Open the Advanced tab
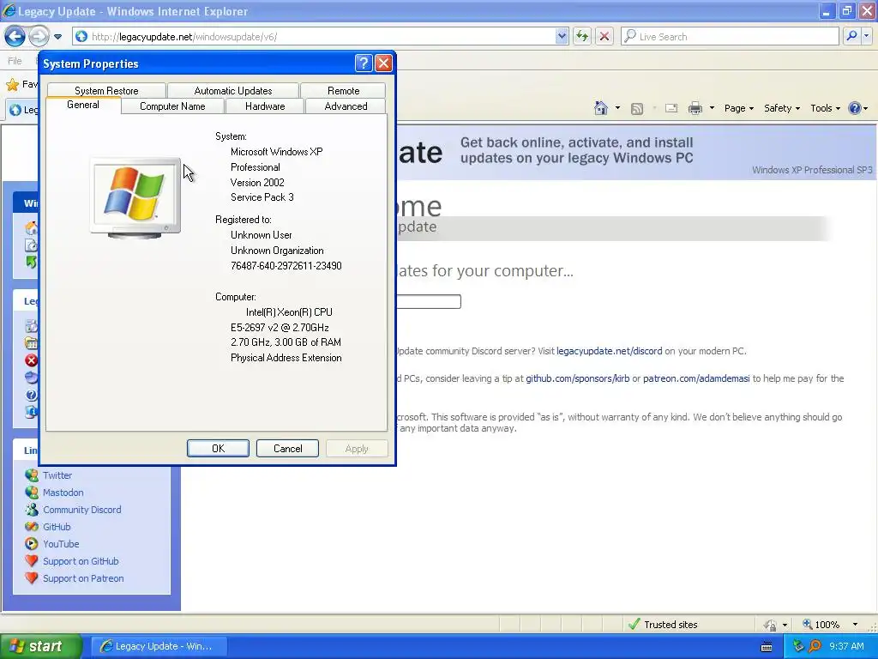 [346, 106]
